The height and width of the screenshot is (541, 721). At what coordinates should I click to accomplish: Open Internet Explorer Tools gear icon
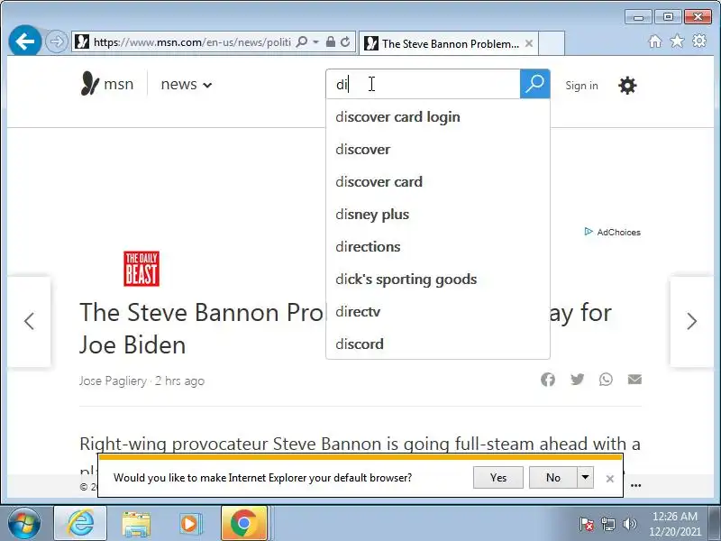699,41
